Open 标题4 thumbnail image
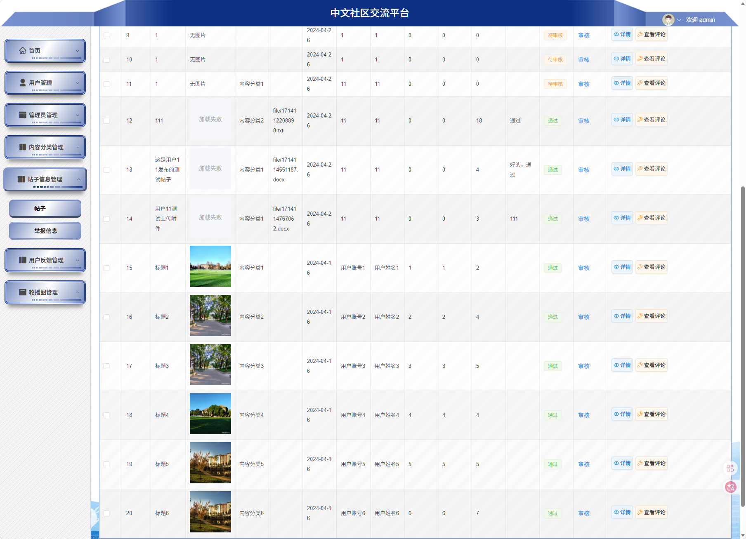 coord(210,414)
